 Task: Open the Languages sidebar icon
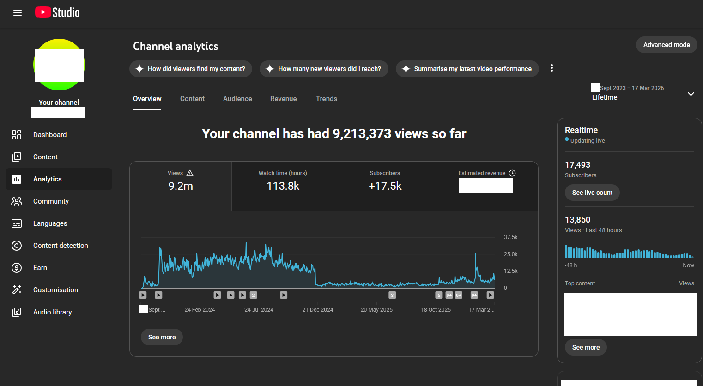tap(17, 223)
